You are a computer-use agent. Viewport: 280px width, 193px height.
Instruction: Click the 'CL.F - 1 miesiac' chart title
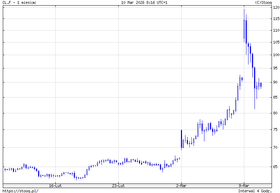click(19, 2)
